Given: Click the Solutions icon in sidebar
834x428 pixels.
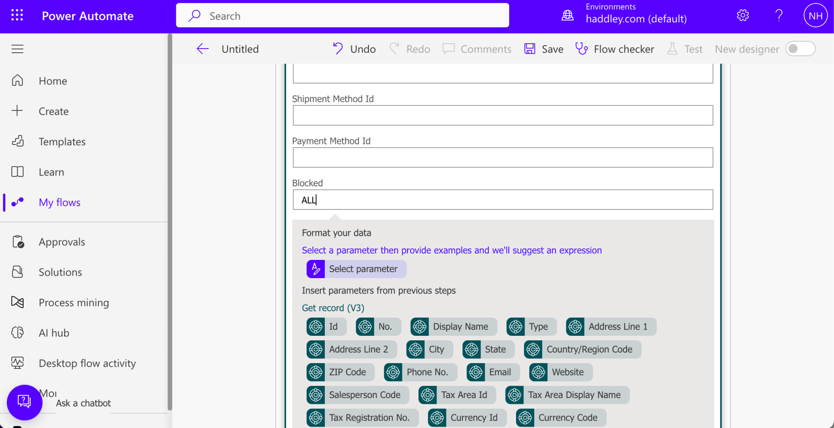Looking at the screenshot, I should point(17,272).
